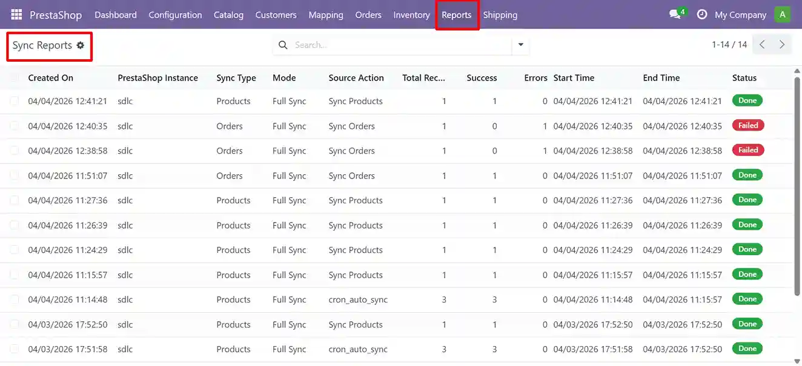Open the user avatar menu labeled A
The width and height of the screenshot is (802, 366).
pyautogui.click(x=783, y=15)
